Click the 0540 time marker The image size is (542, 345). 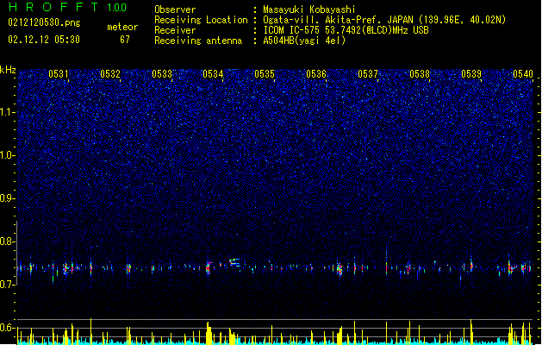click(523, 74)
